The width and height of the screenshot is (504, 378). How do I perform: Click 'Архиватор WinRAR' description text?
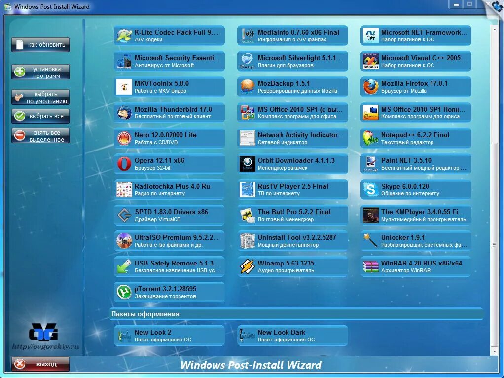(x=406, y=270)
